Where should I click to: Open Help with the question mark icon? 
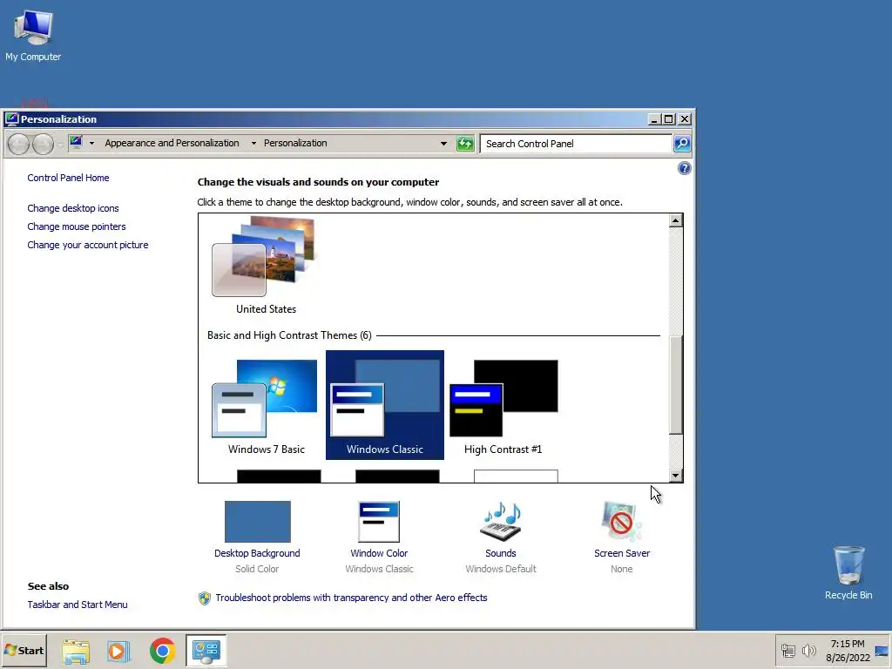point(685,168)
